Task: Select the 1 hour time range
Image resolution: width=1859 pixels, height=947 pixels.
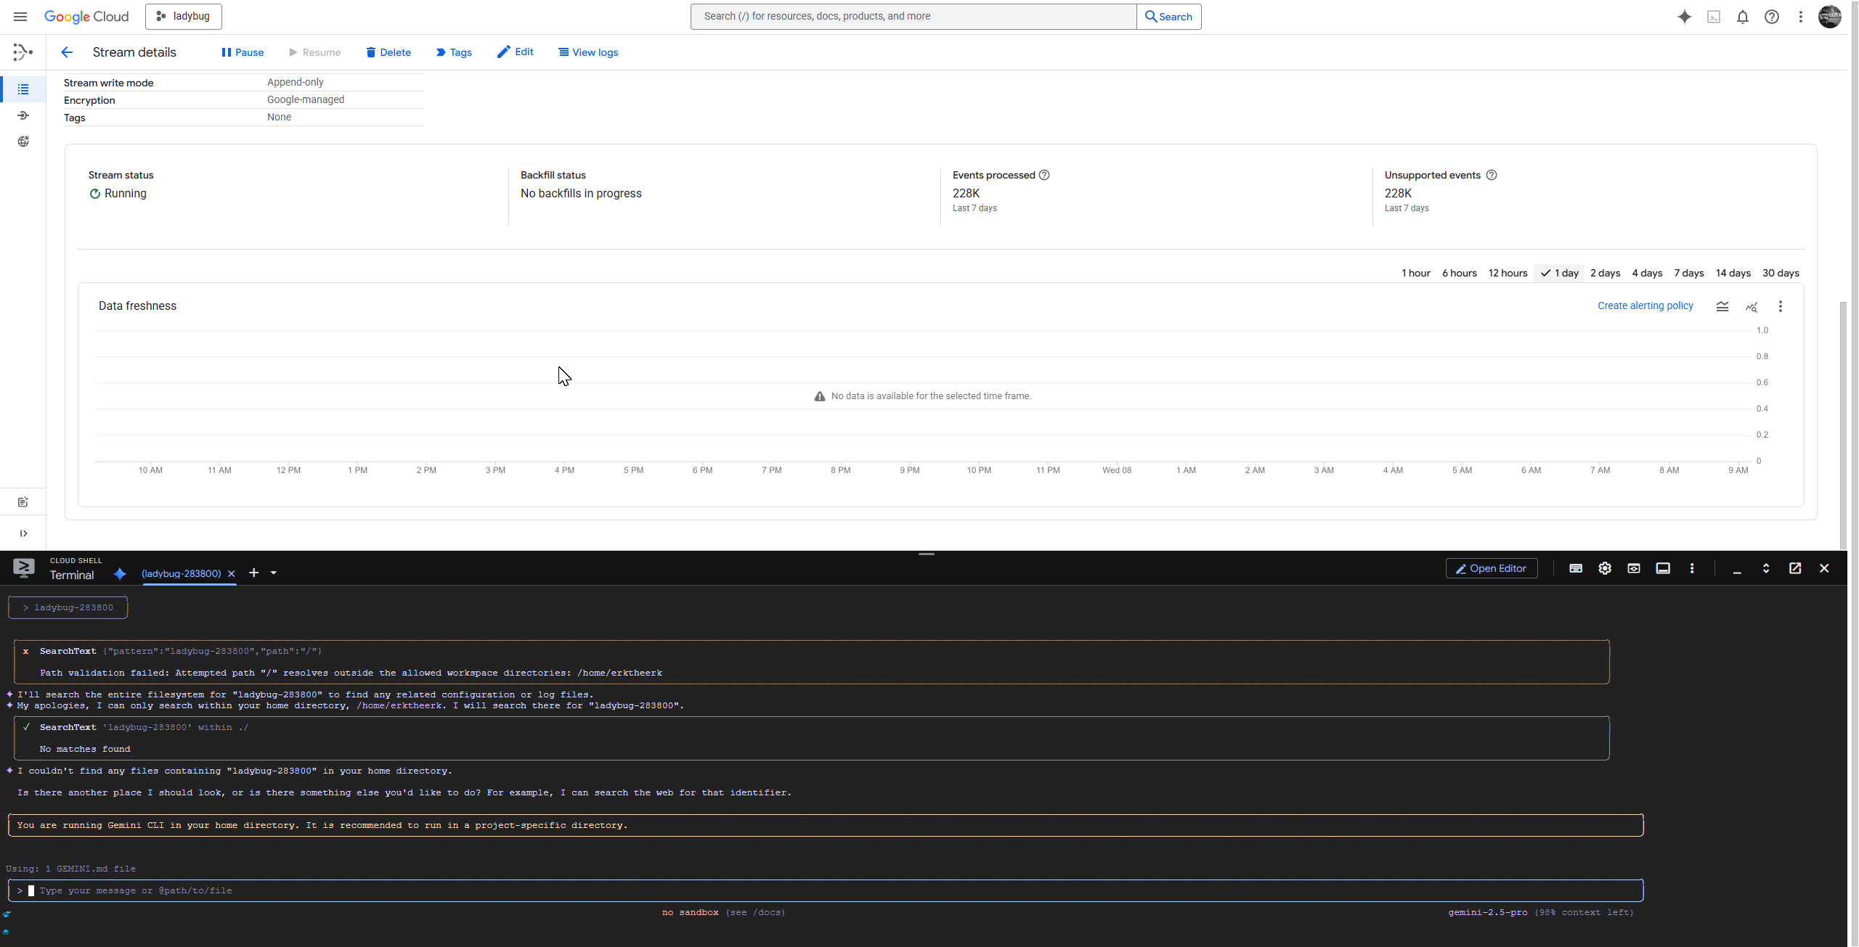Action: pos(1415,273)
